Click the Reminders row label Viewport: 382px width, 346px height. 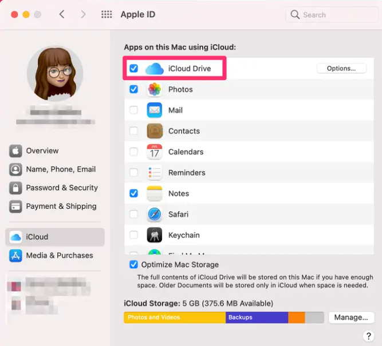[187, 173]
